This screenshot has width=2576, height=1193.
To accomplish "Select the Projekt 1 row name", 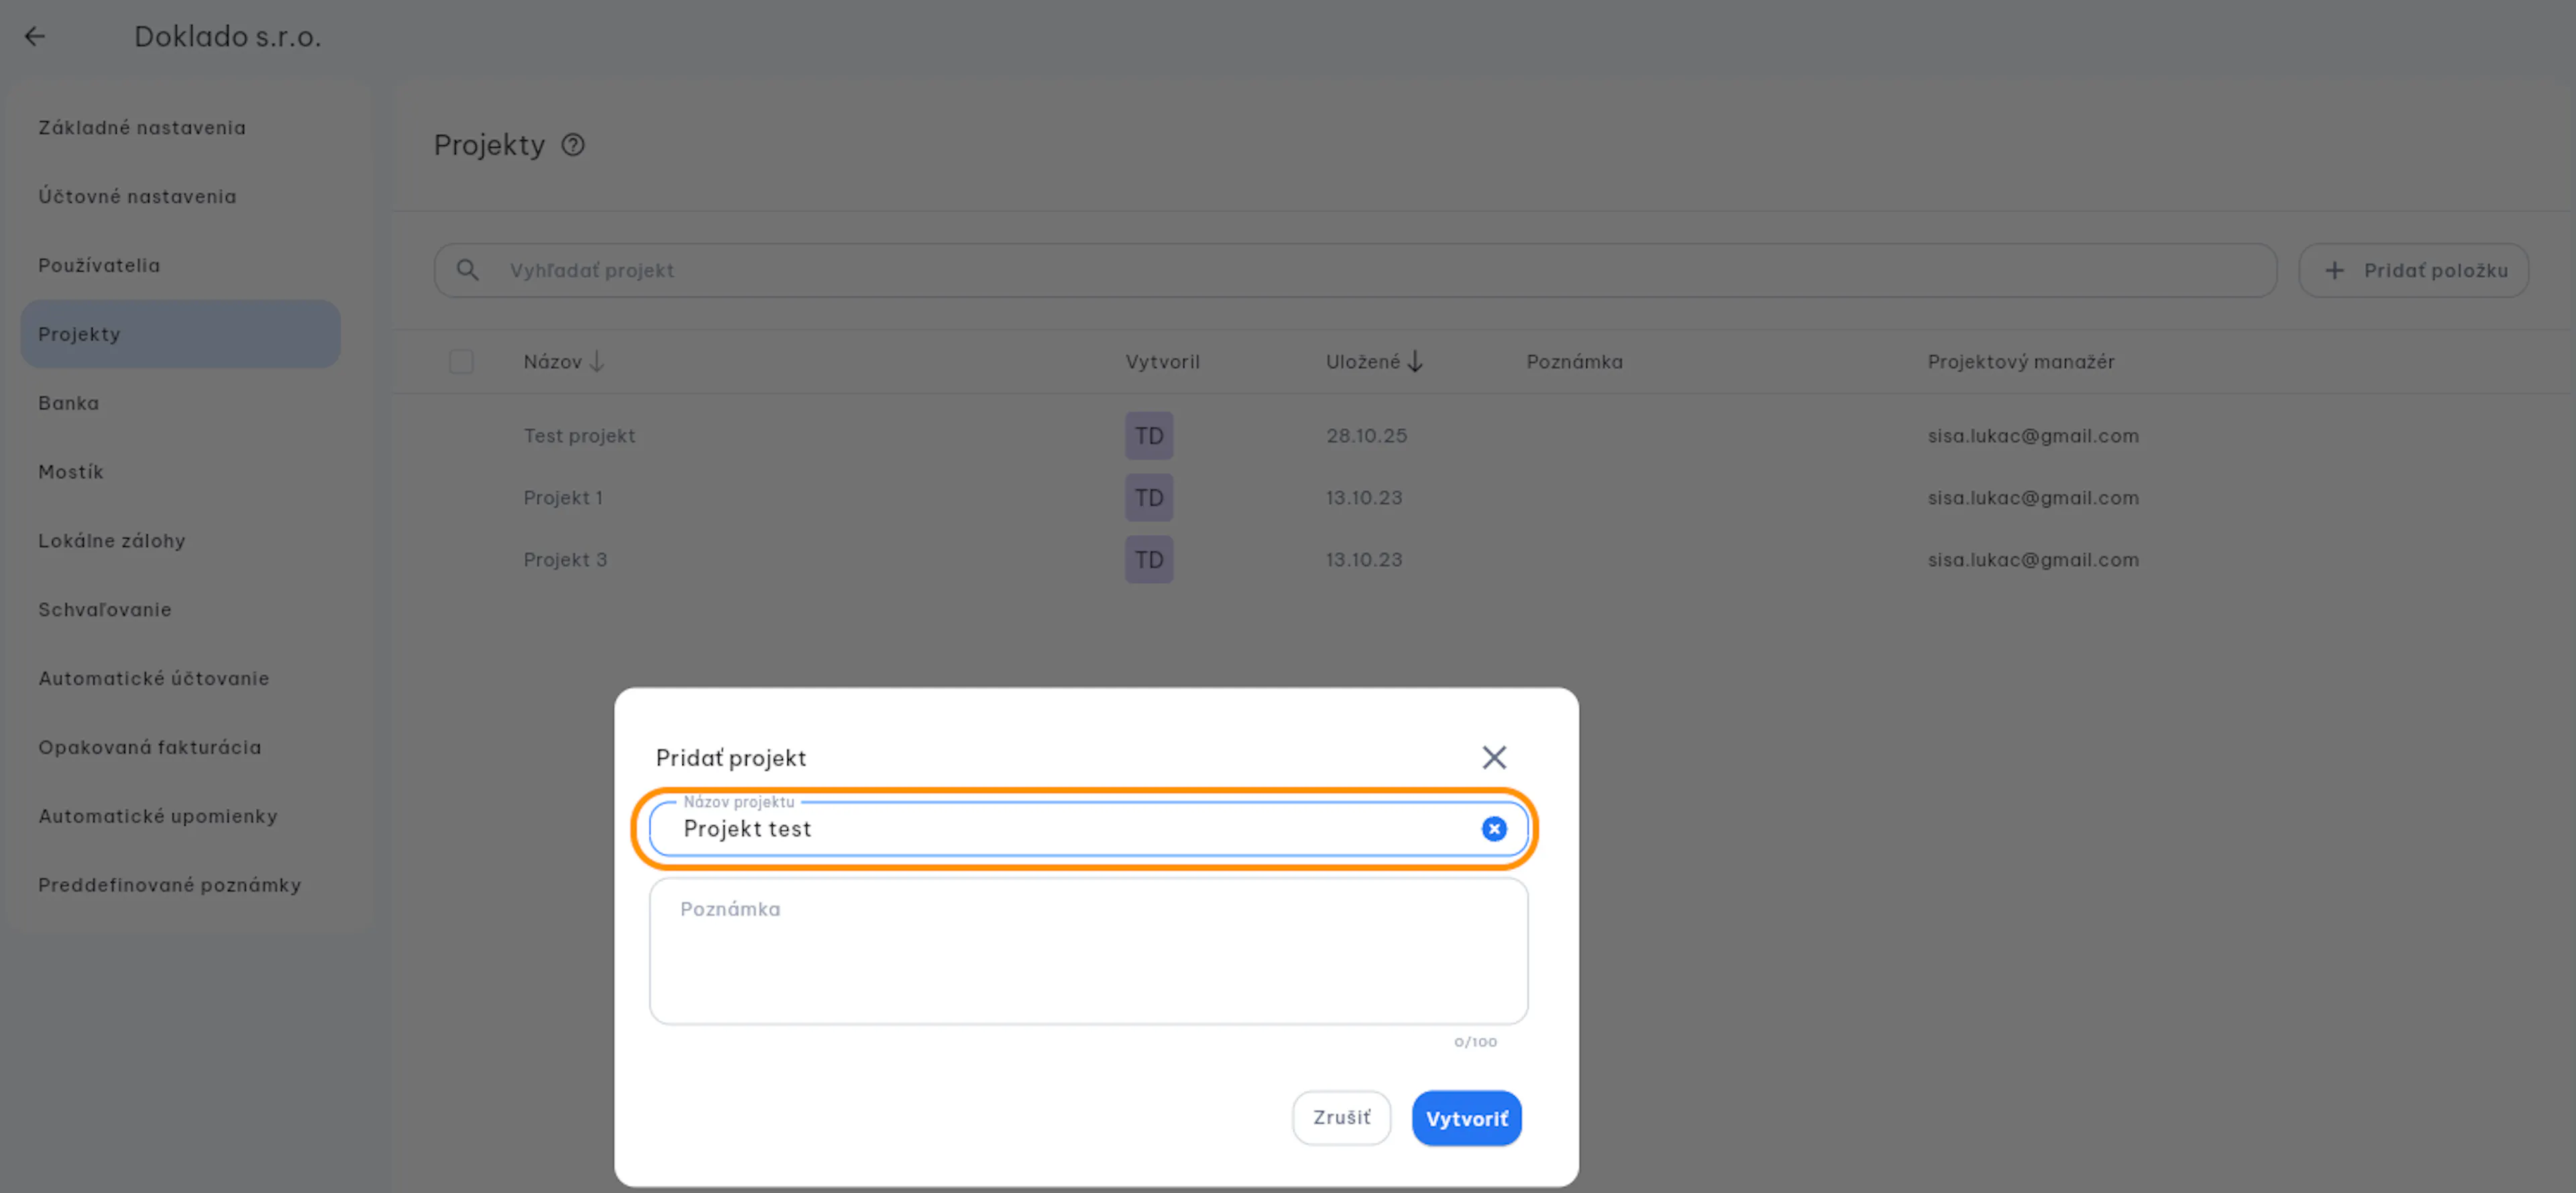I will click(563, 498).
